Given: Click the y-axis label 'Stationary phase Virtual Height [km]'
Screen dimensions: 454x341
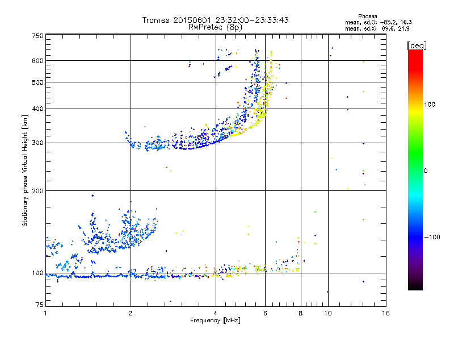Looking at the screenshot, I should 25,171.
